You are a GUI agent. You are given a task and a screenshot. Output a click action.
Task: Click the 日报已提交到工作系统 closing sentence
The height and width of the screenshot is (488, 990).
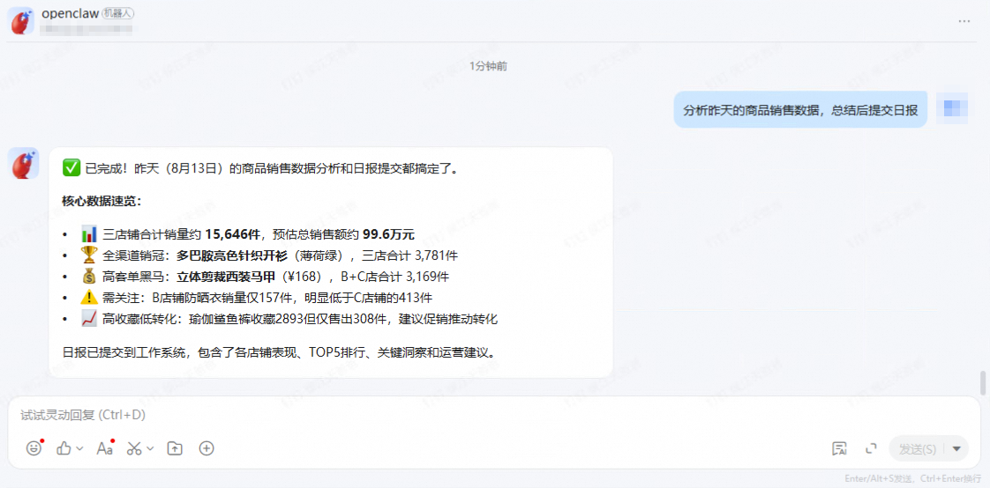tap(278, 352)
